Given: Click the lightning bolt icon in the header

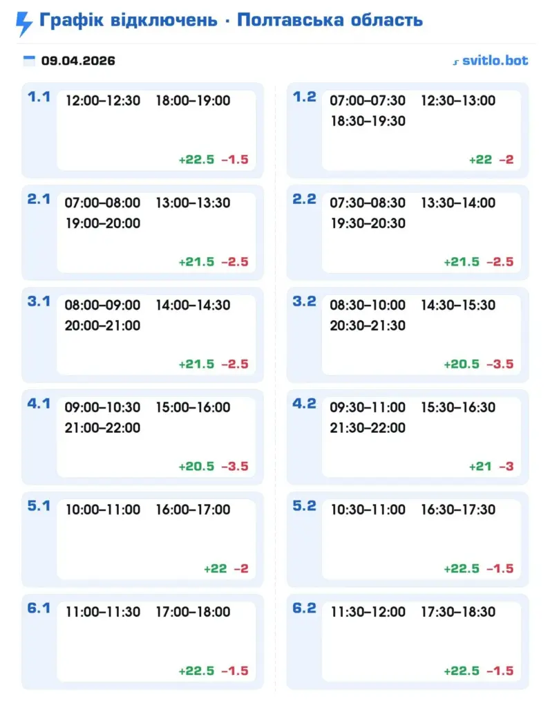Looking at the screenshot, I should [x=23, y=23].
